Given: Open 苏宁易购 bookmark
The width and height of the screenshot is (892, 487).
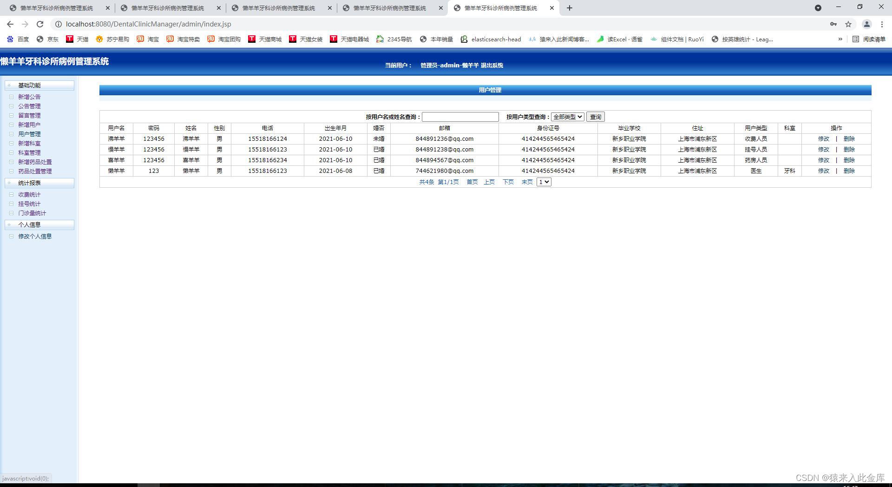Looking at the screenshot, I should (x=112, y=39).
